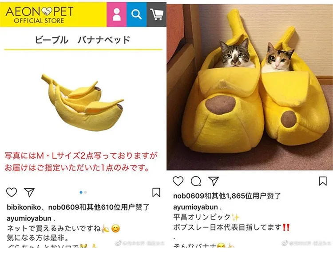Click the AEON PET Official Store logo
The height and width of the screenshot is (253, 333).
click(x=40, y=15)
